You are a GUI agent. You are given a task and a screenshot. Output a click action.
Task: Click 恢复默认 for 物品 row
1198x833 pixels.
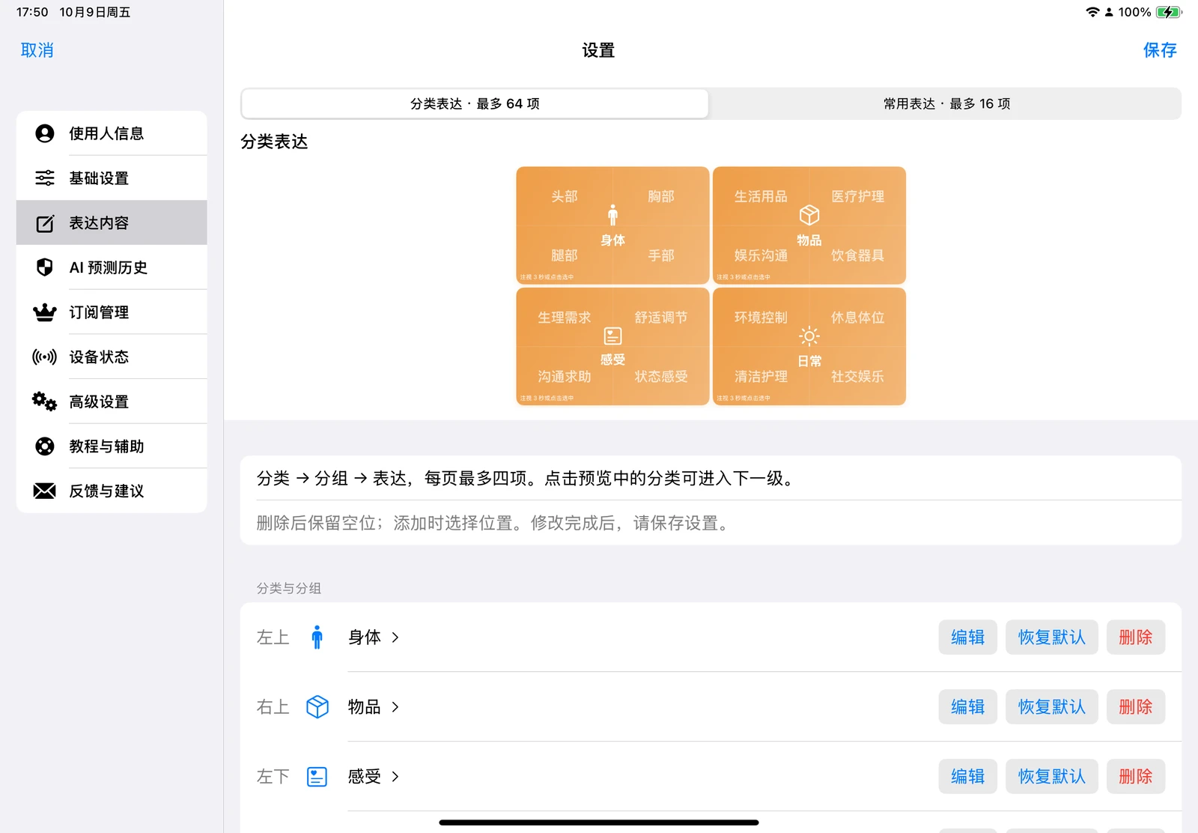click(x=1052, y=707)
